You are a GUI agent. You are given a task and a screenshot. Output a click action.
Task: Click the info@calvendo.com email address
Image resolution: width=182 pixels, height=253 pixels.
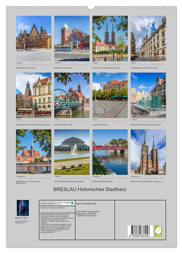[x=53, y=231]
